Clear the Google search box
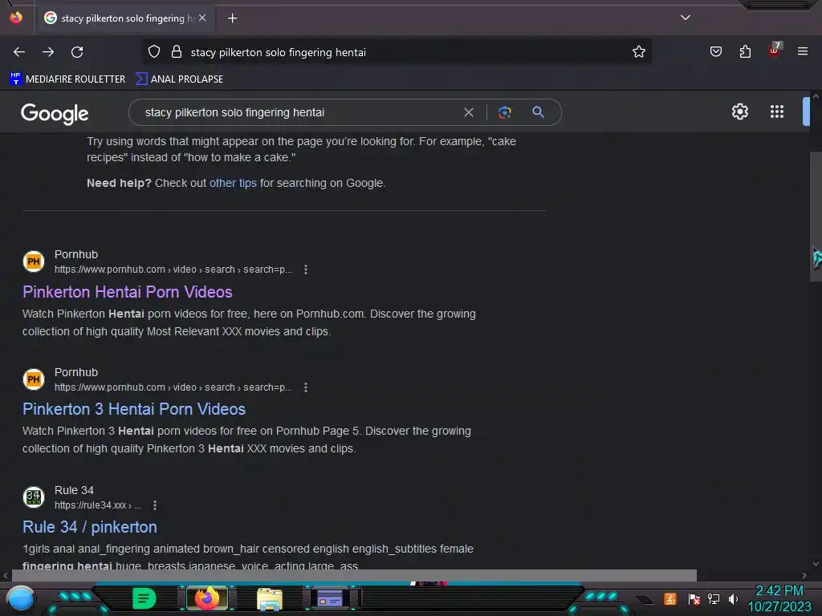Viewport: 822px width, 616px height. 469,112
